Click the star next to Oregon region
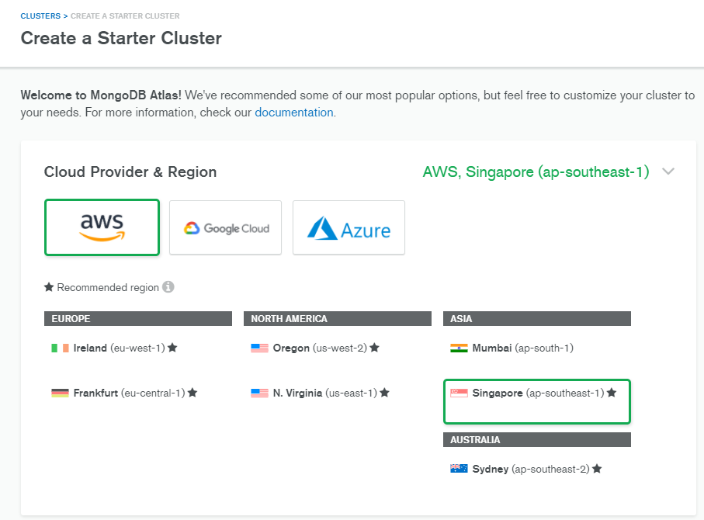 375,348
